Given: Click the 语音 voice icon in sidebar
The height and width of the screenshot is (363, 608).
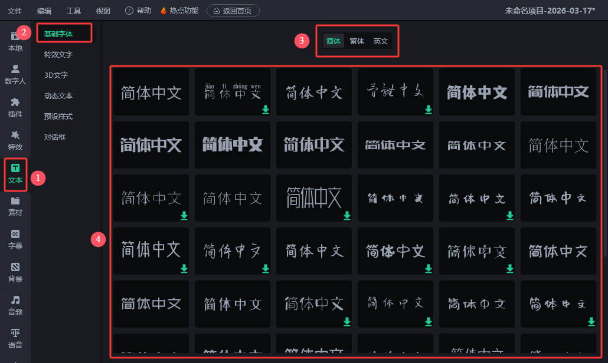Looking at the screenshot, I should pyautogui.click(x=15, y=338).
